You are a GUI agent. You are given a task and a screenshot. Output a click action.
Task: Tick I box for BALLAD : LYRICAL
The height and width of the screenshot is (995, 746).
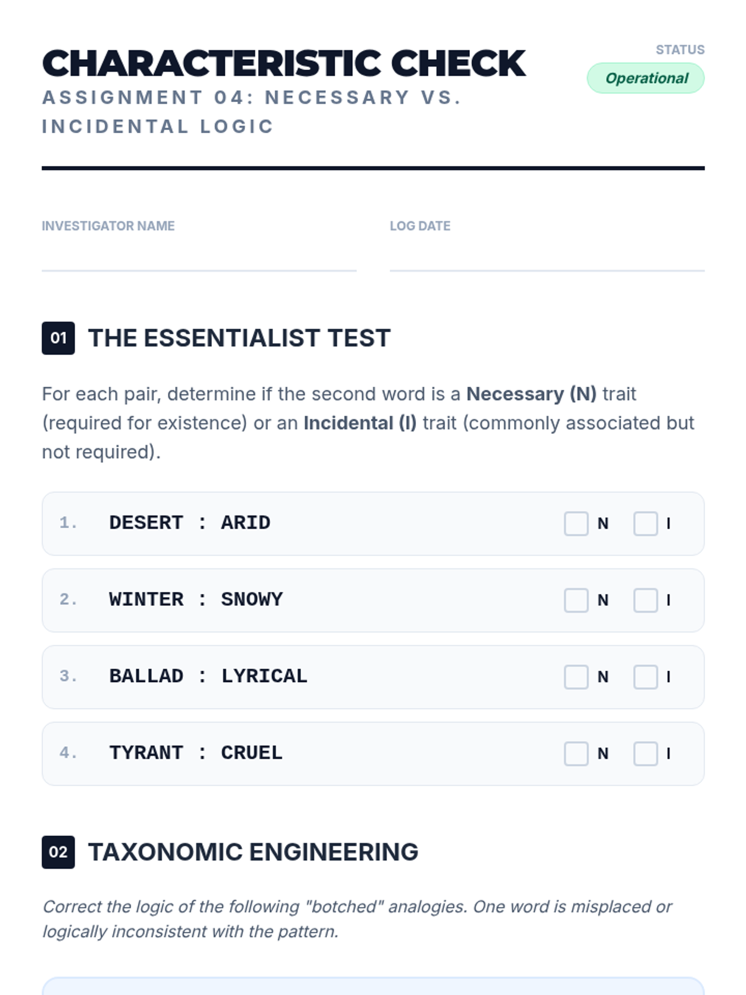tap(645, 677)
